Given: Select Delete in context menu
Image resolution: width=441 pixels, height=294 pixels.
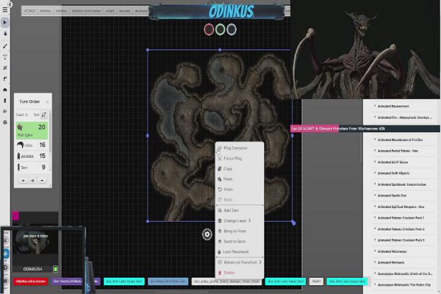Looking at the screenshot, I should click(240, 273).
